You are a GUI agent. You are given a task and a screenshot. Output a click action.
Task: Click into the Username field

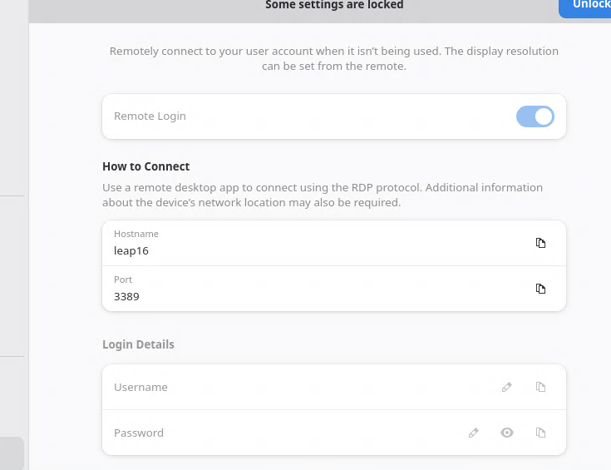[291, 387]
